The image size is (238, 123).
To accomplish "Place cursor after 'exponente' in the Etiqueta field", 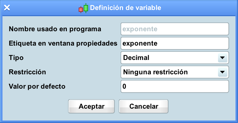I will [158, 43].
